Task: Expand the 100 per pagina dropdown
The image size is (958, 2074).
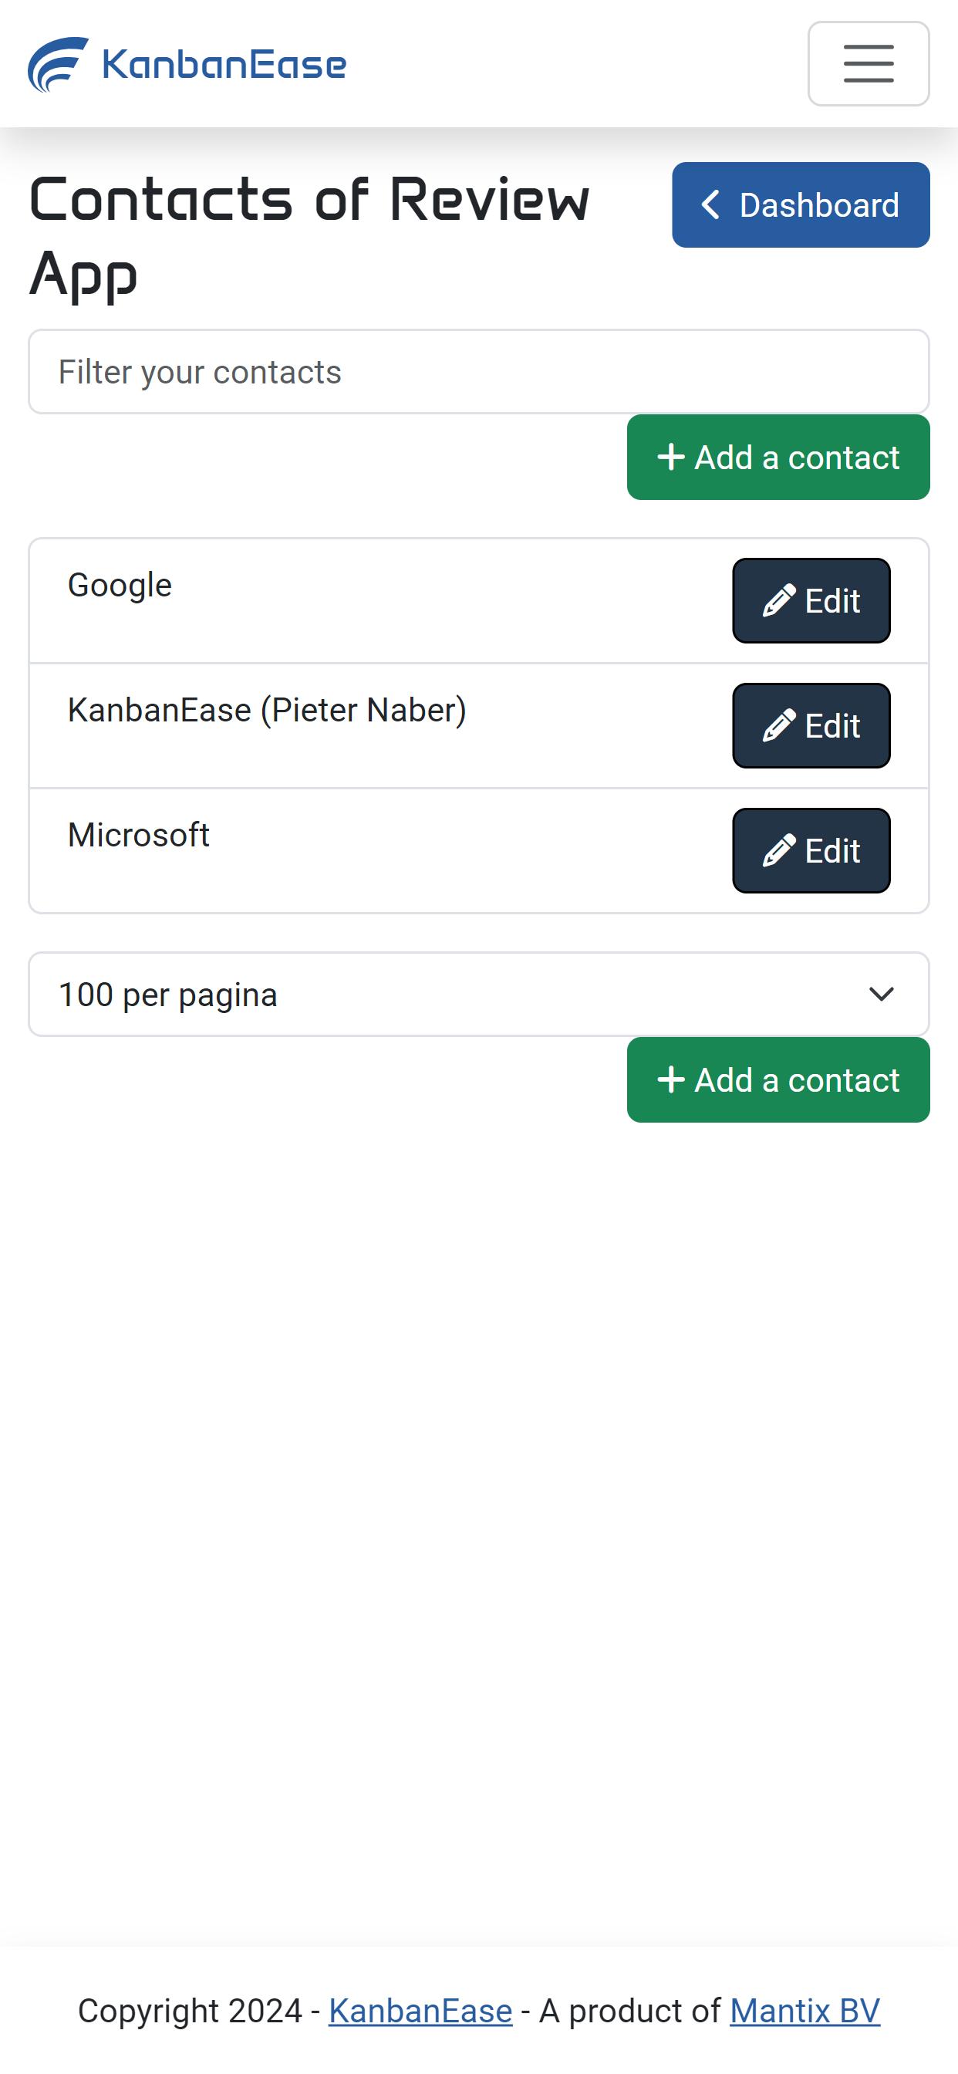Action: point(479,995)
